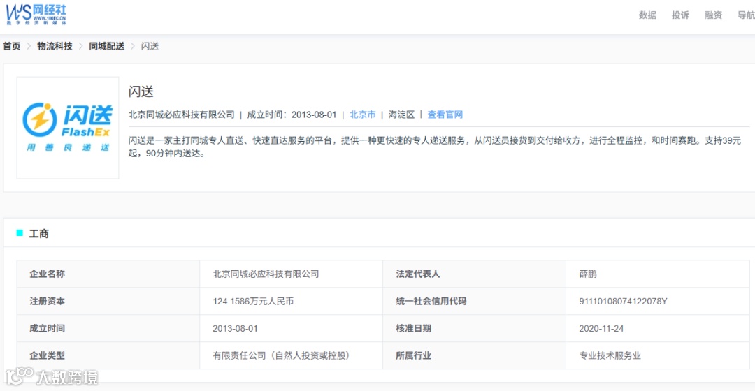The width and height of the screenshot is (755, 391).
Task: Select the 北京同城必应科技有限公司 table cell value
Action: pos(266,274)
